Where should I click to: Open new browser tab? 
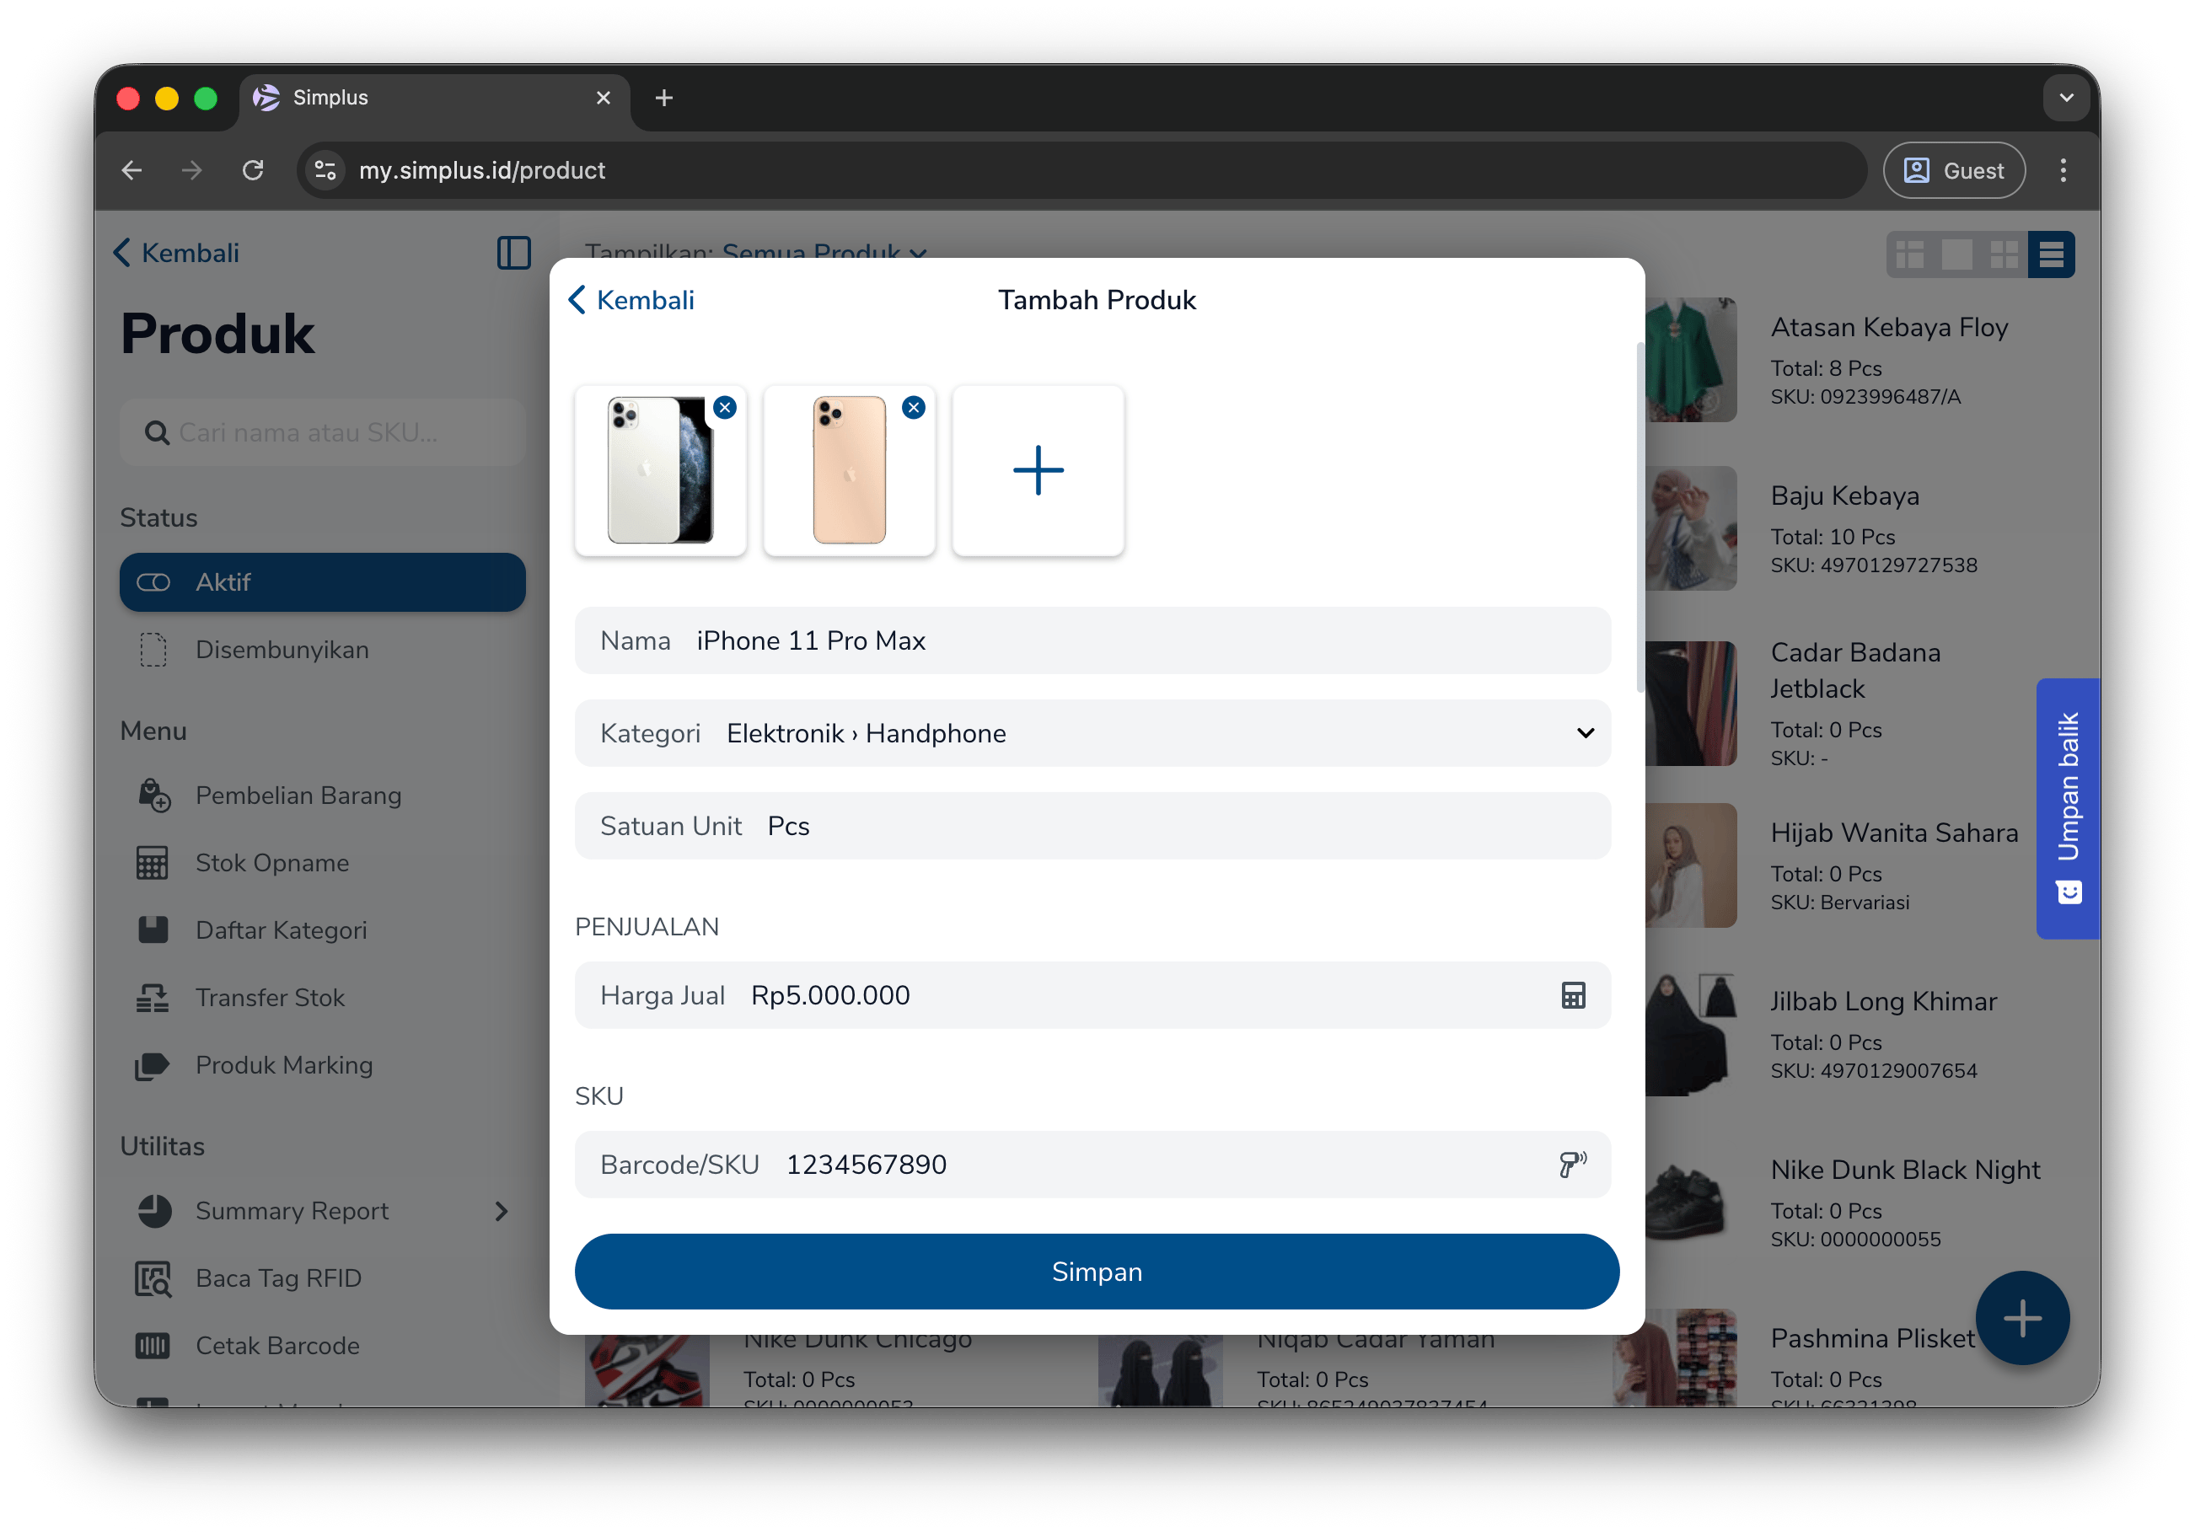(663, 98)
